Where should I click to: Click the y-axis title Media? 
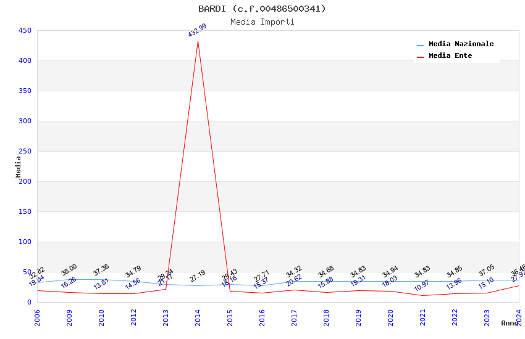coord(18,166)
